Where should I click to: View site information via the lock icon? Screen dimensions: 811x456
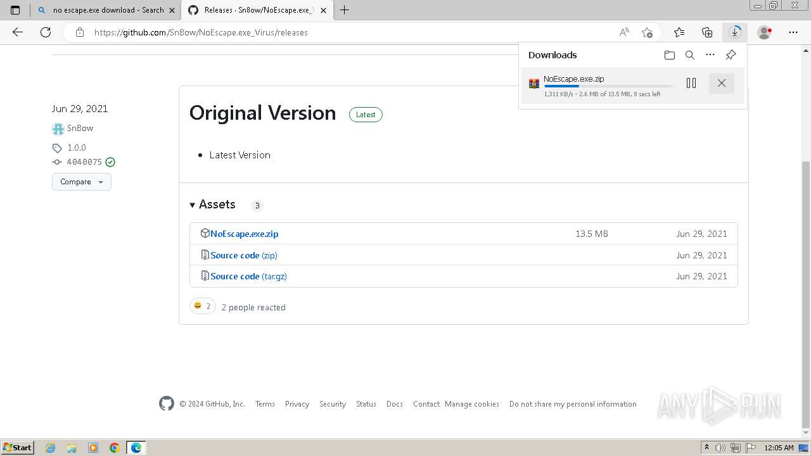pyautogui.click(x=80, y=32)
